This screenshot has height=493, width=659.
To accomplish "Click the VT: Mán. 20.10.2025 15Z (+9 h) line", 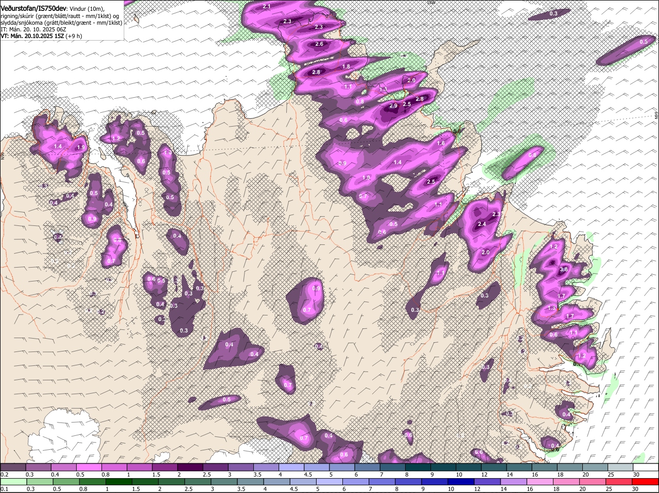I will 41,36.
